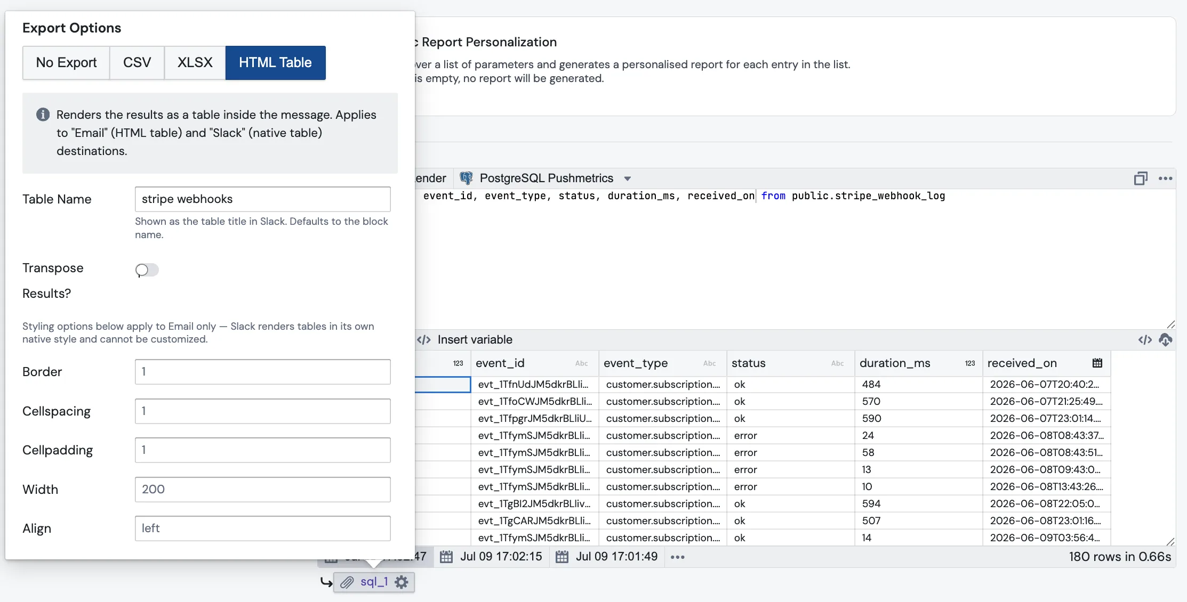Click the Abc type icon in event_type header
This screenshot has height=602, width=1187.
[x=710, y=363]
